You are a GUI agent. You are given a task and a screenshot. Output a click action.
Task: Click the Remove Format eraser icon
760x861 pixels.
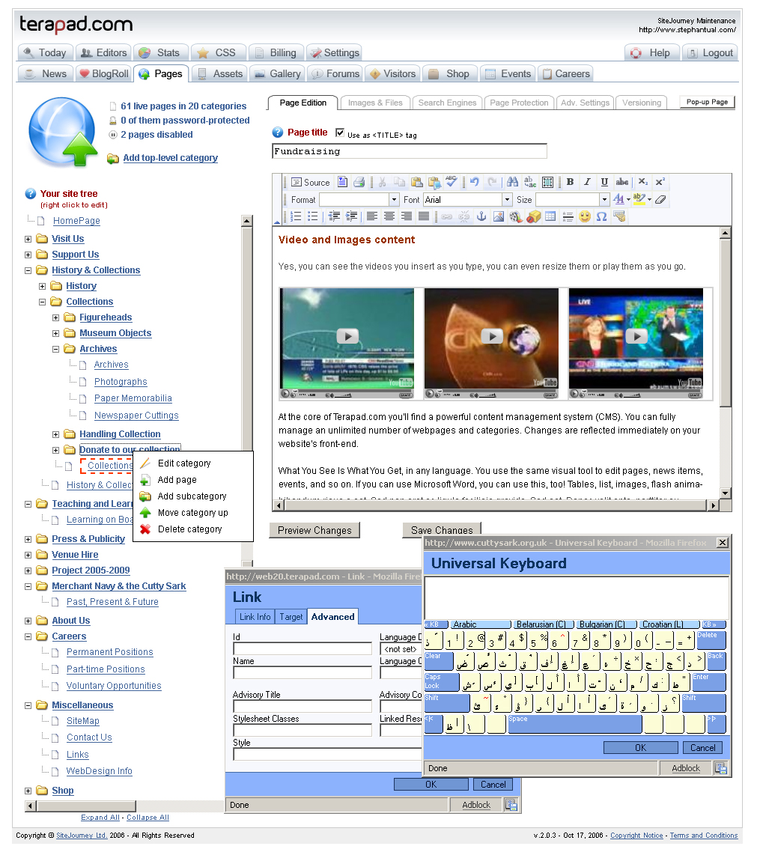660,199
